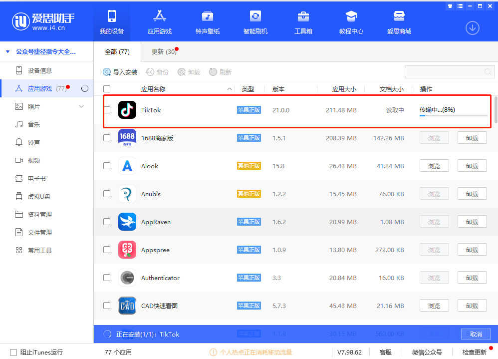498x359 pixels.
Task: Enable the 阻止iTunes运行 checkbox
Action: tap(13, 353)
